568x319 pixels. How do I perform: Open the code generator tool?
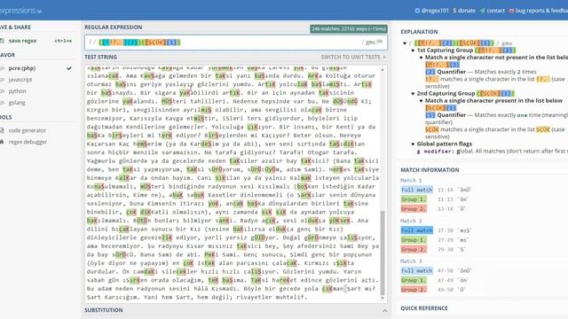click(28, 130)
